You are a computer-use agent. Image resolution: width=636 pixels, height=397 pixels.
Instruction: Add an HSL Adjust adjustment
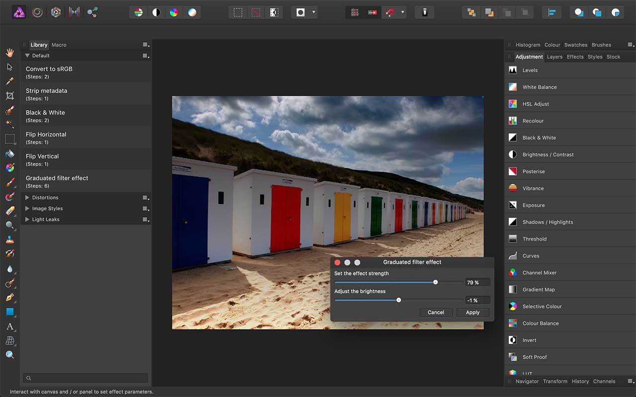tap(570, 104)
